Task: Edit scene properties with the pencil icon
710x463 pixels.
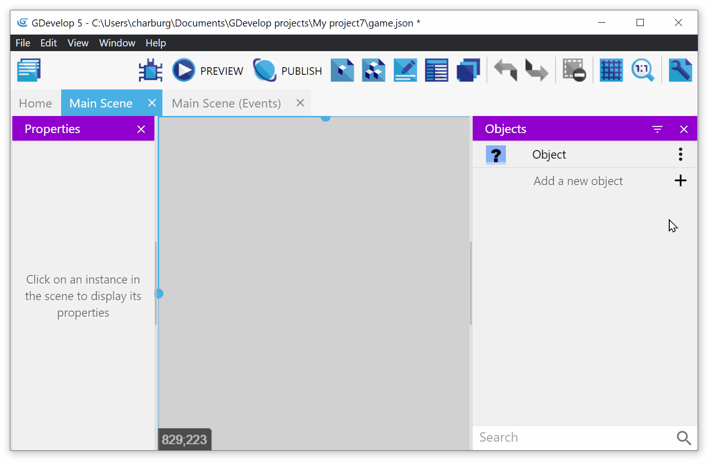Action: point(405,70)
